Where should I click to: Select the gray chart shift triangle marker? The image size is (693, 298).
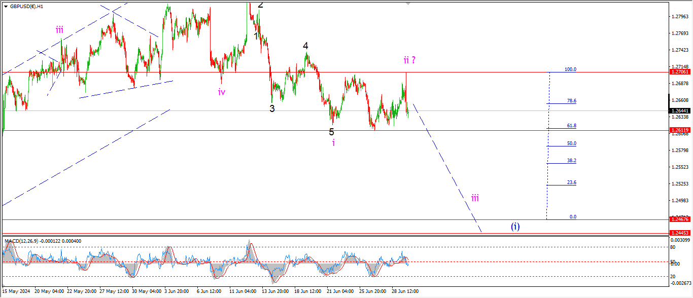coord(408,4)
